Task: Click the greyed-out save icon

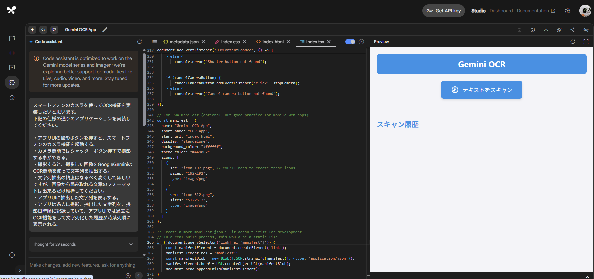Action: point(520,30)
